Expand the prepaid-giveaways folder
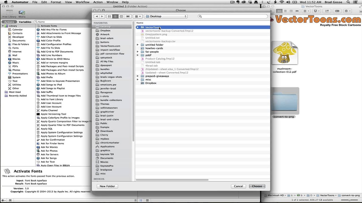 tap(138, 76)
